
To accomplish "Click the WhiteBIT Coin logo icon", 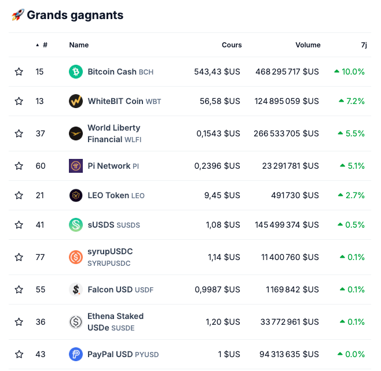I will pos(76,101).
